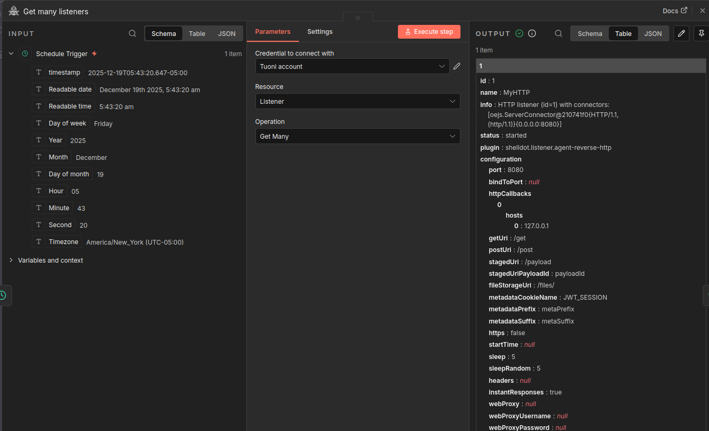Click the node icon beside Get many listeners
709x431 pixels.
pyautogui.click(x=14, y=11)
